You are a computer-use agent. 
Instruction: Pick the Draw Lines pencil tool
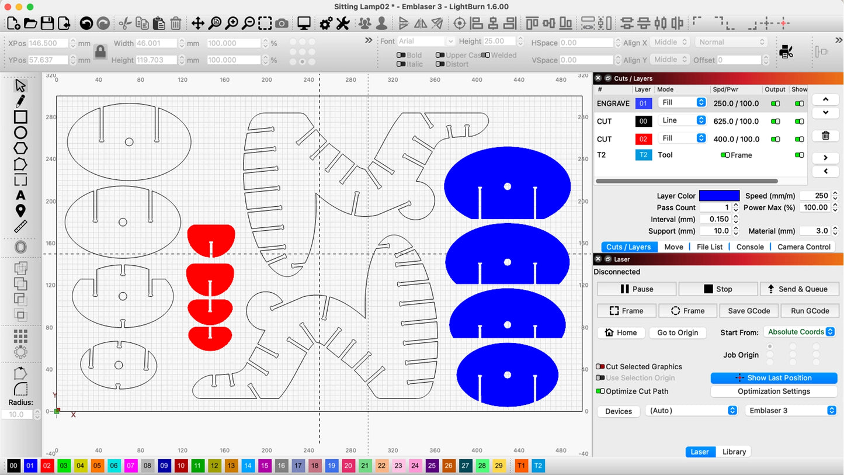pyautogui.click(x=20, y=102)
